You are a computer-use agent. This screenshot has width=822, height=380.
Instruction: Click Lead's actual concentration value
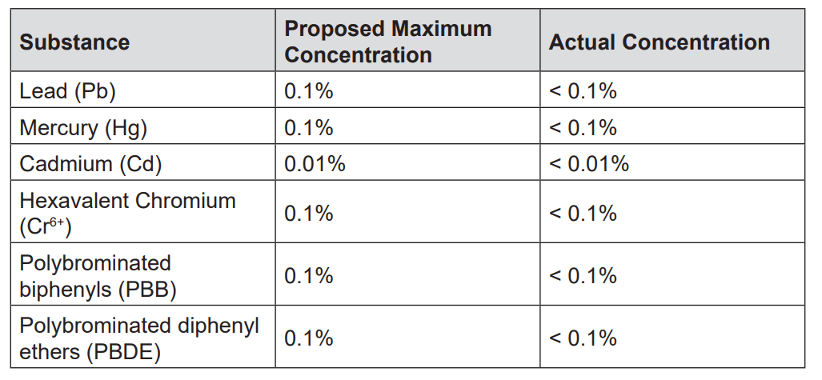point(583,91)
